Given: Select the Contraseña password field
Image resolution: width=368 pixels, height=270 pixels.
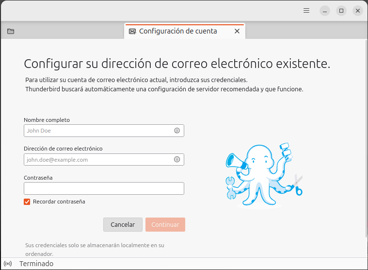Looking at the screenshot, I should 104,188.
